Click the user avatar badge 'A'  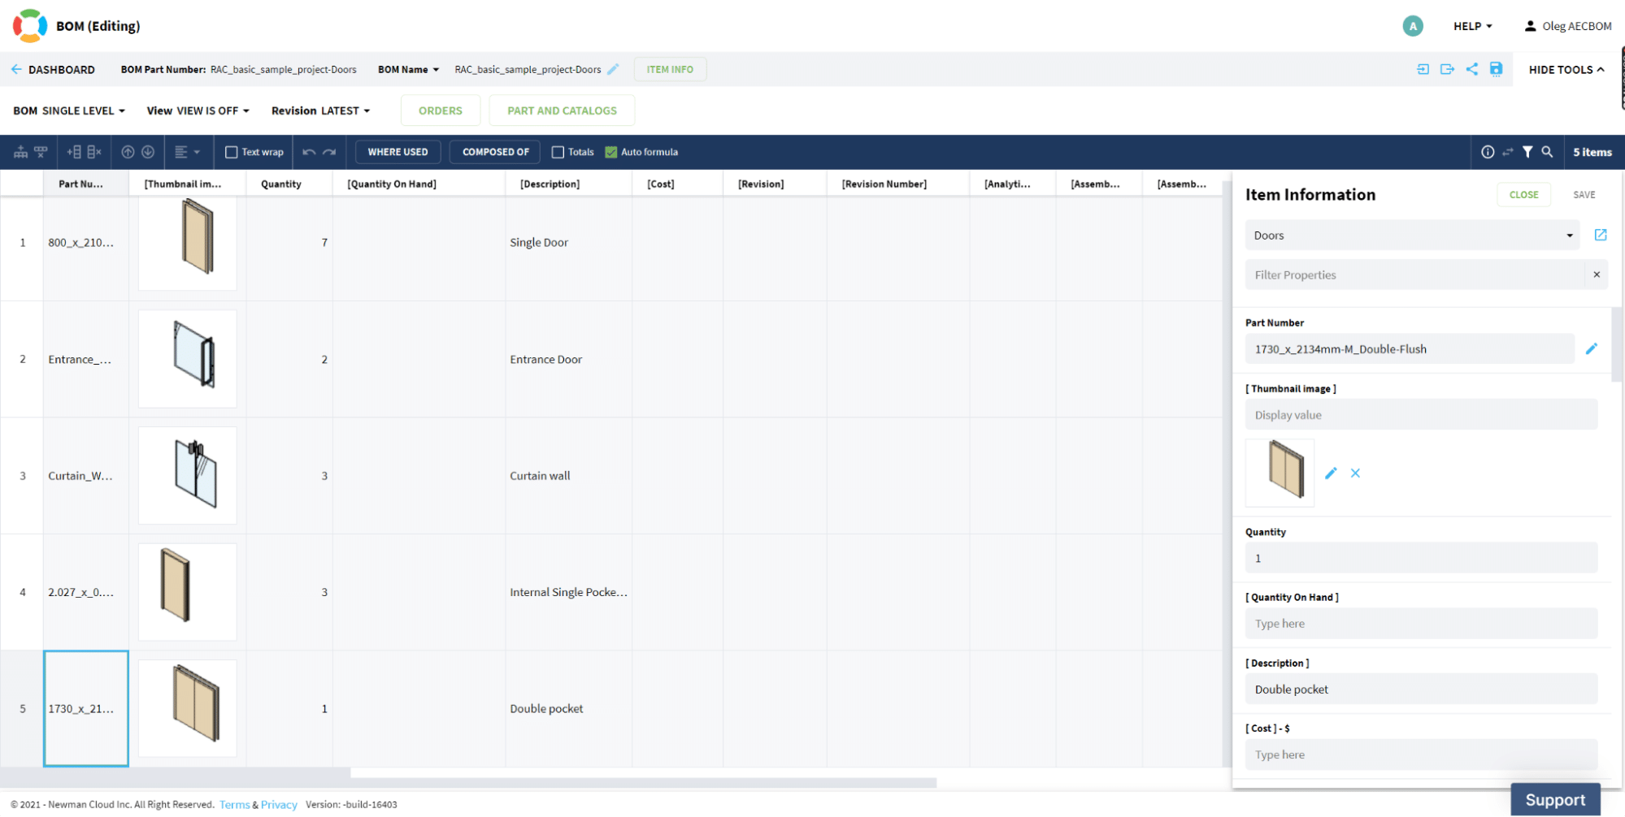pos(1413,26)
